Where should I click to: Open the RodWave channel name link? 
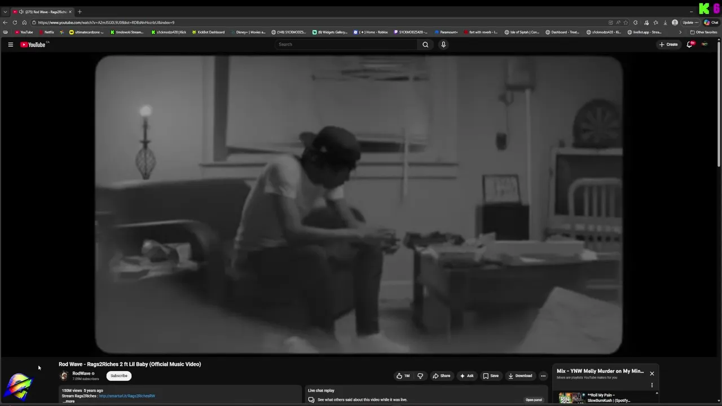[81, 373]
